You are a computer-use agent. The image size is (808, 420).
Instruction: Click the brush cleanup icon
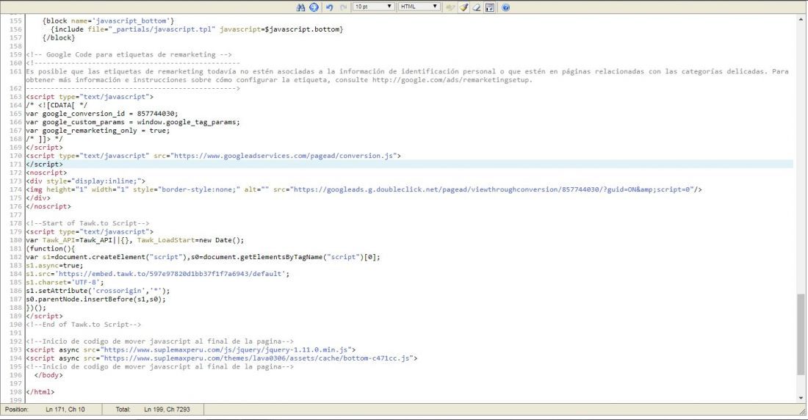point(463,7)
